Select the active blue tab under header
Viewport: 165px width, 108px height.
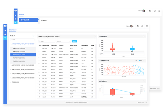(x=13, y=30)
